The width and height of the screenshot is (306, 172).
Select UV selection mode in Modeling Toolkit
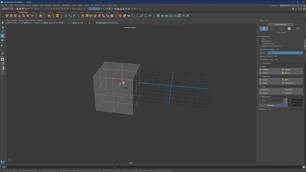(x=297, y=29)
